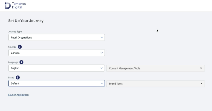Open the Brand dropdown showing Default
Image resolution: width=212 pixels, height=111 pixels.
(x=55, y=83)
